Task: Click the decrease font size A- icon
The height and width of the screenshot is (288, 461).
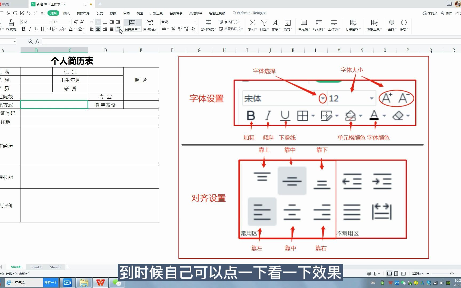Action: coord(82,22)
